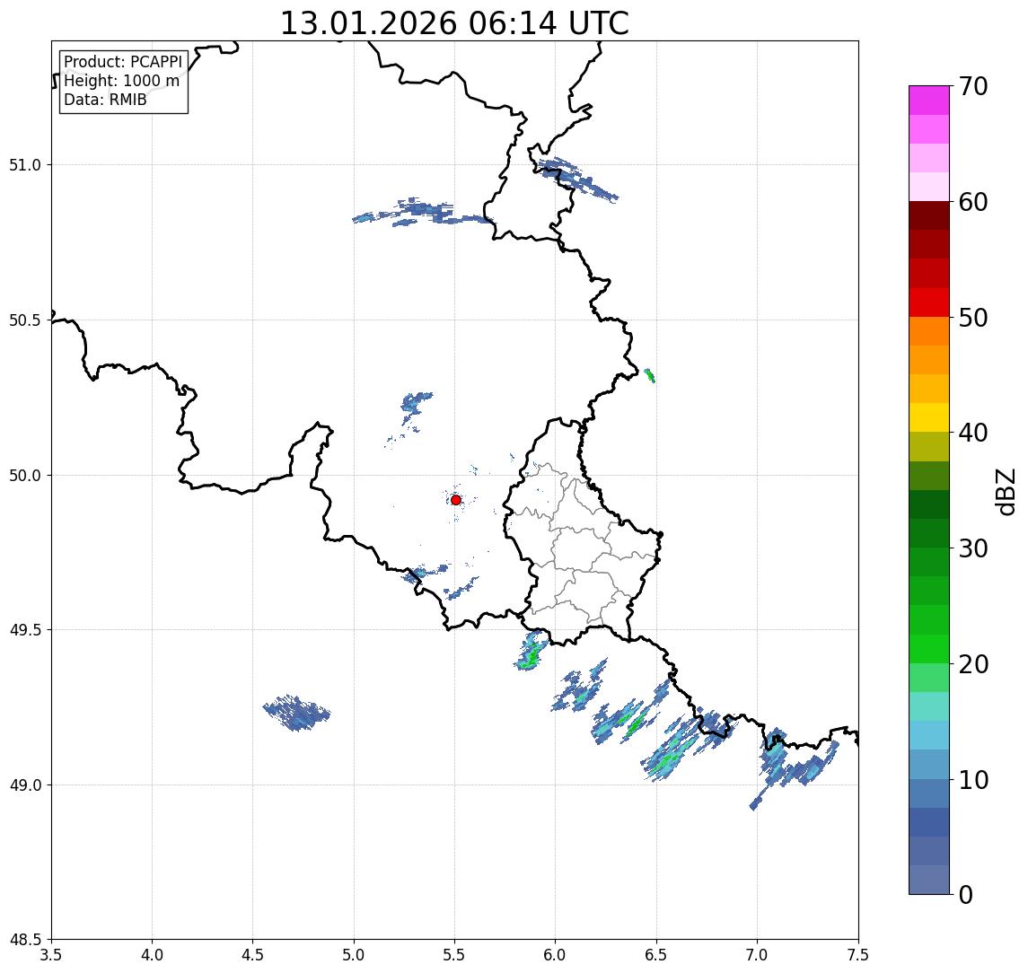Click the green echo cell near 5.9E 49.45N
The image size is (1028, 973).
point(532,651)
